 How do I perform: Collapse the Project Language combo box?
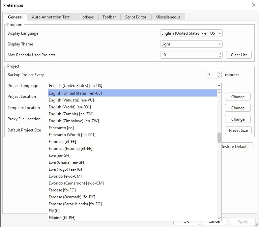click(x=135, y=86)
